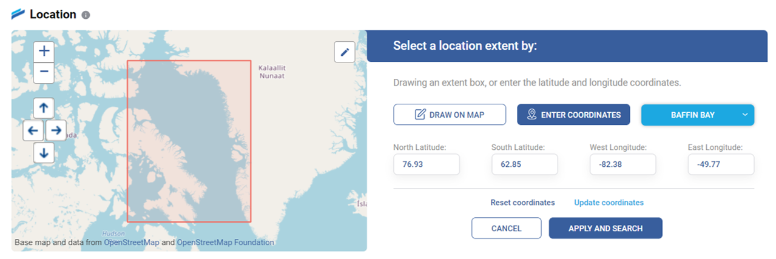Click the North Latitude field
776x259 pixels.
point(426,164)
